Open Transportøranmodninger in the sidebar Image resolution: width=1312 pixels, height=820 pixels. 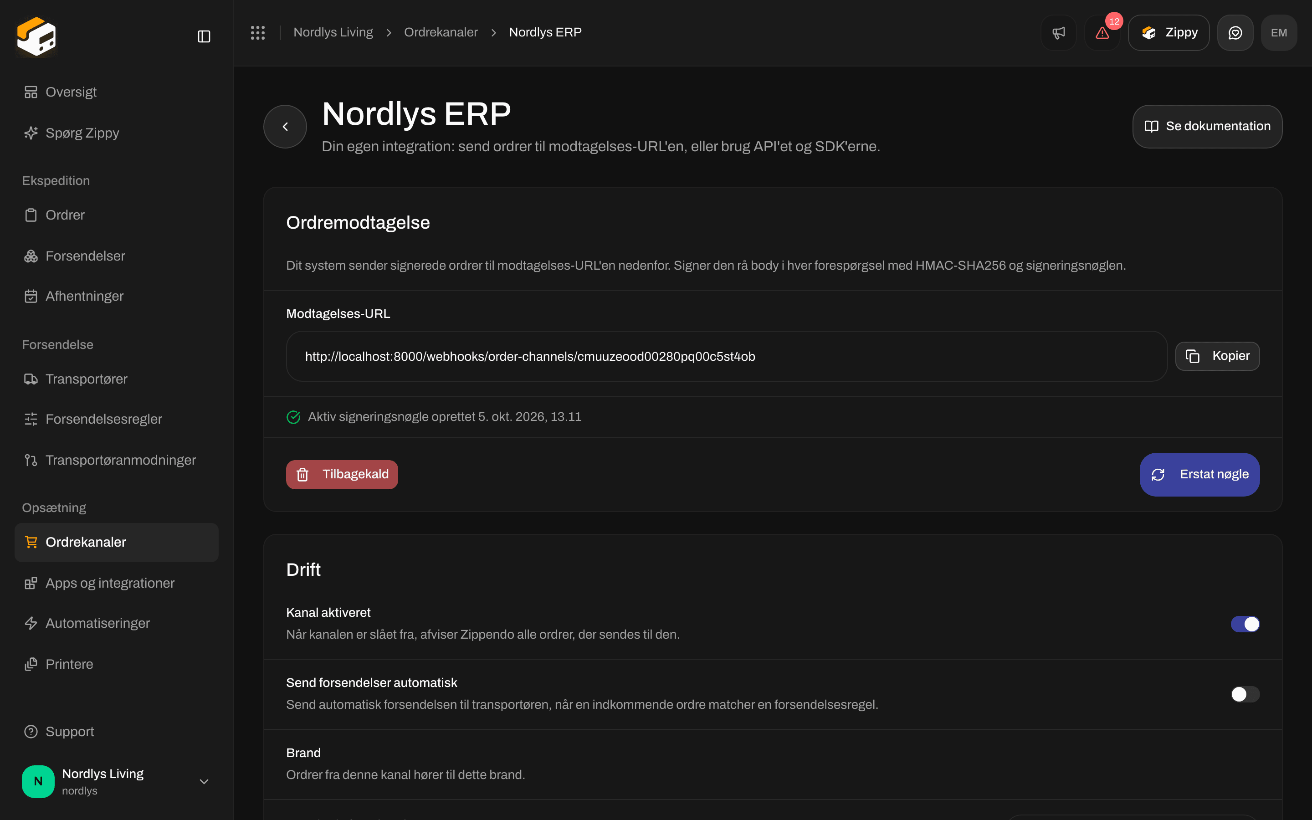[x=117, y=460]
